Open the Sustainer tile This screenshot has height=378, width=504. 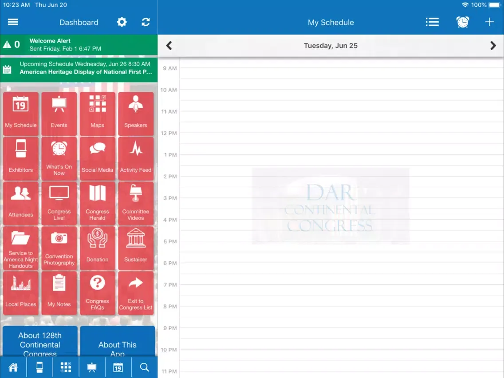point(136,248)
